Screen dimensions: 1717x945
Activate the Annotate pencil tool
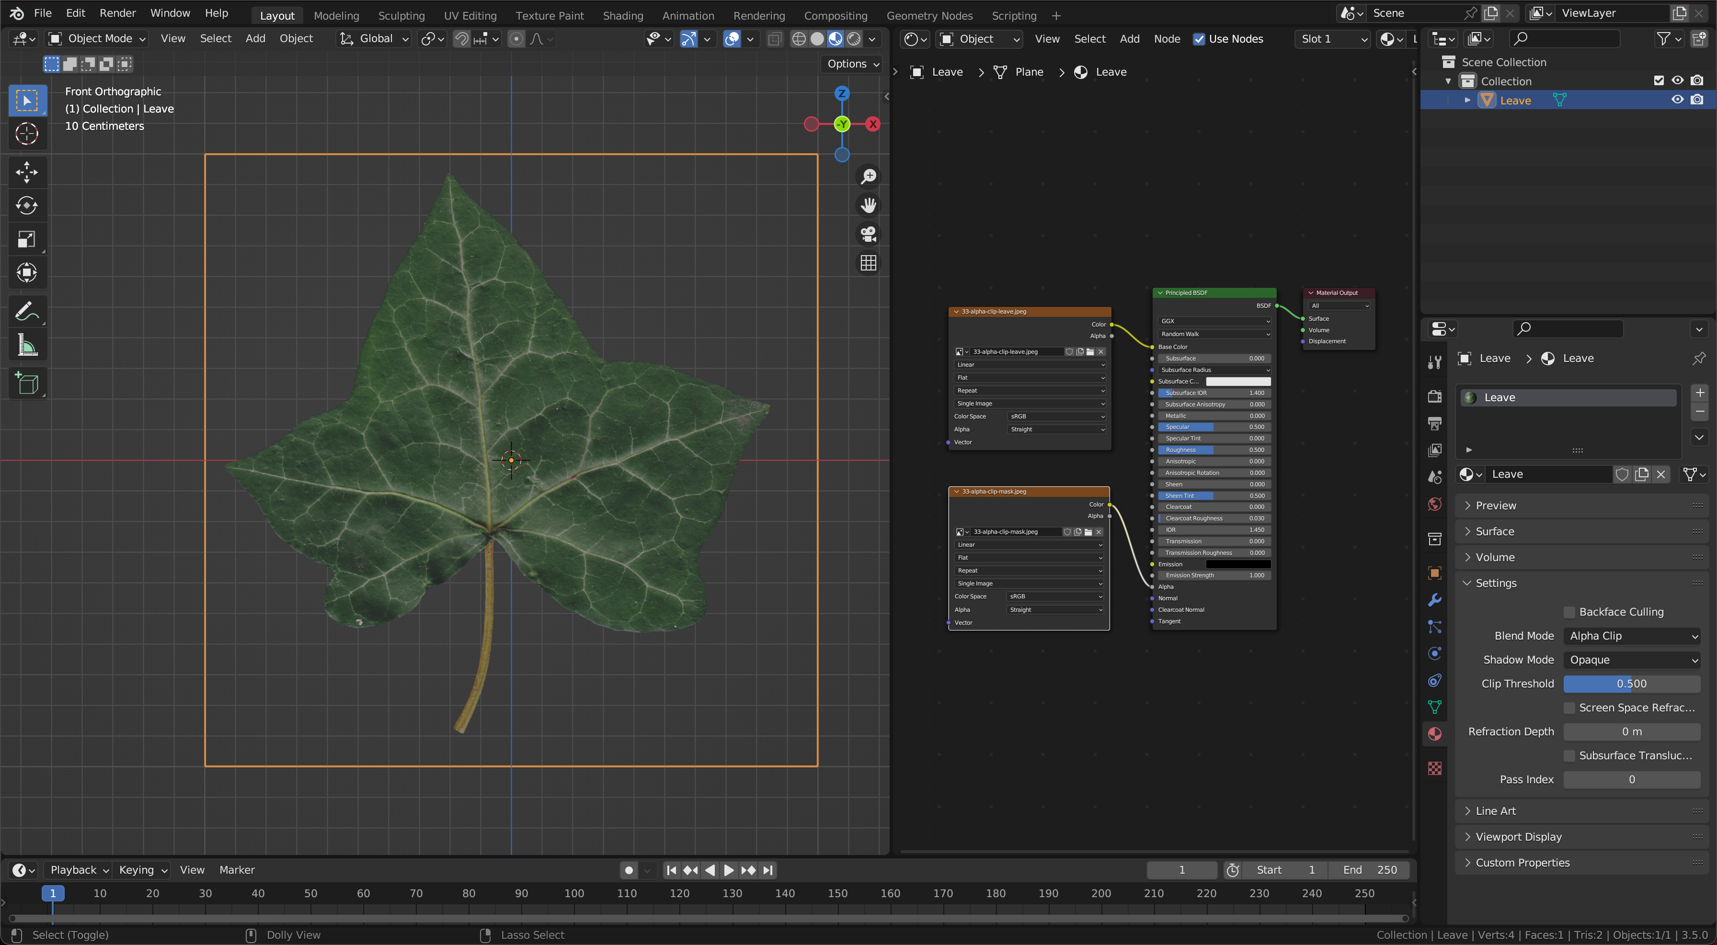27,311
